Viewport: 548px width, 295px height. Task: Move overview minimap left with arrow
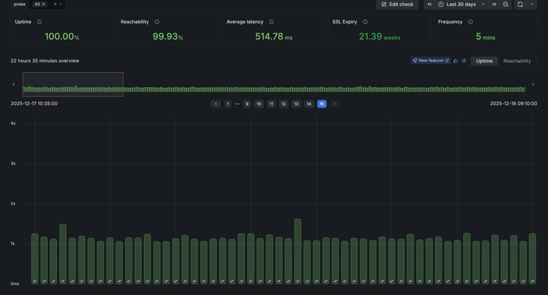pyautogui.click(x=13, y=84)
